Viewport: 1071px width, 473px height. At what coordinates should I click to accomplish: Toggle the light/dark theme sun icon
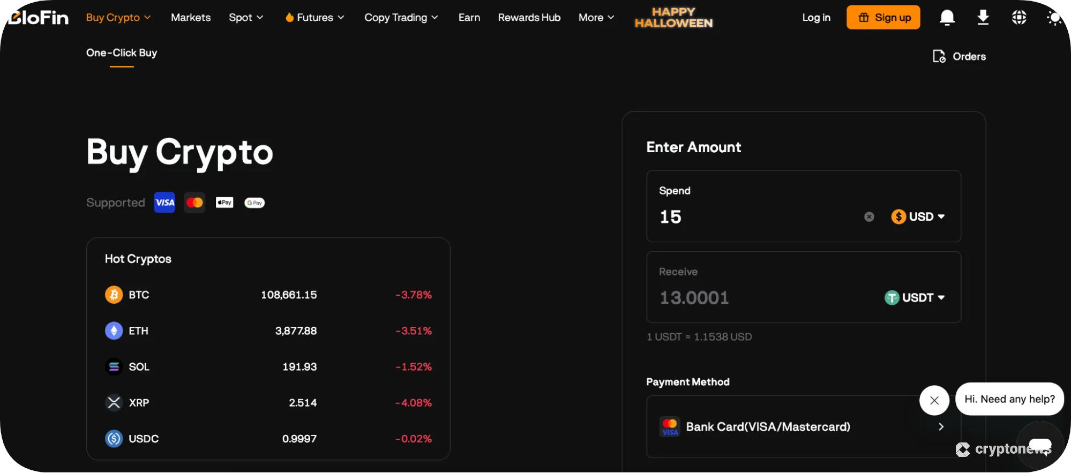(1054, 18)
